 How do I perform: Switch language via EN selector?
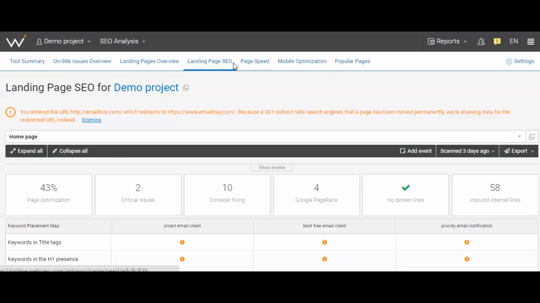(x=514, y=41)
